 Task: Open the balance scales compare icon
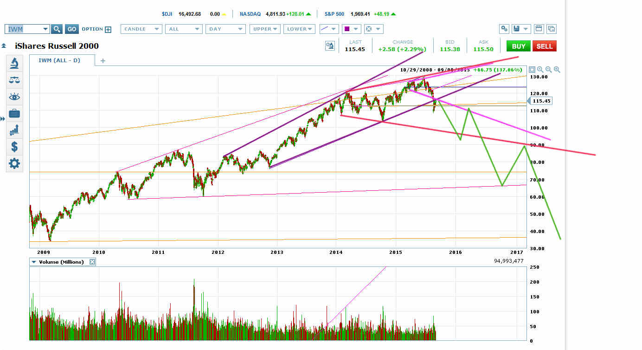click(x=14, y=80)
